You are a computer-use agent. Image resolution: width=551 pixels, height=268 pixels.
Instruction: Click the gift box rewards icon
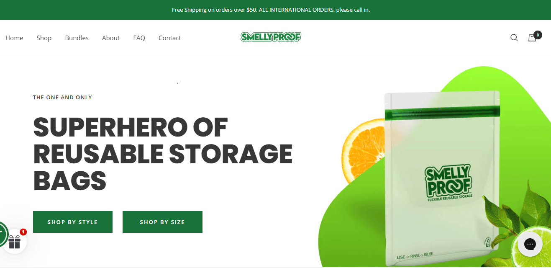coord(15,241)
